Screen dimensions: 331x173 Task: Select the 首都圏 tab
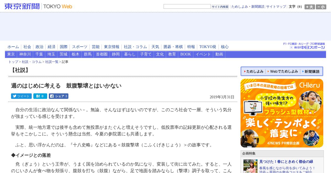[102, 54]
